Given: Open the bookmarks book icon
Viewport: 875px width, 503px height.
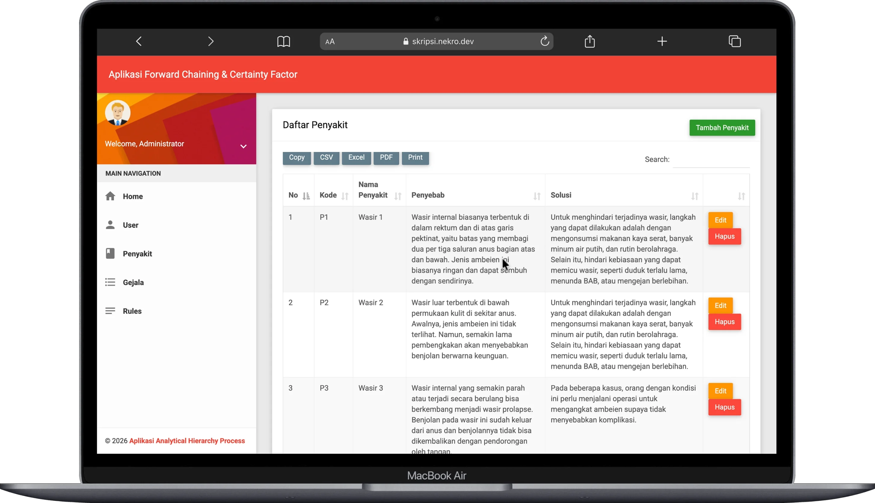Looking at the screenshot, I should (284, 42).
